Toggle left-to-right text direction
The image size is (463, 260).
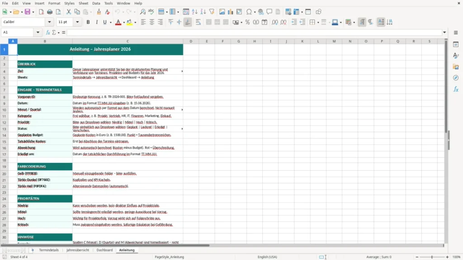(x=362, y=22)
